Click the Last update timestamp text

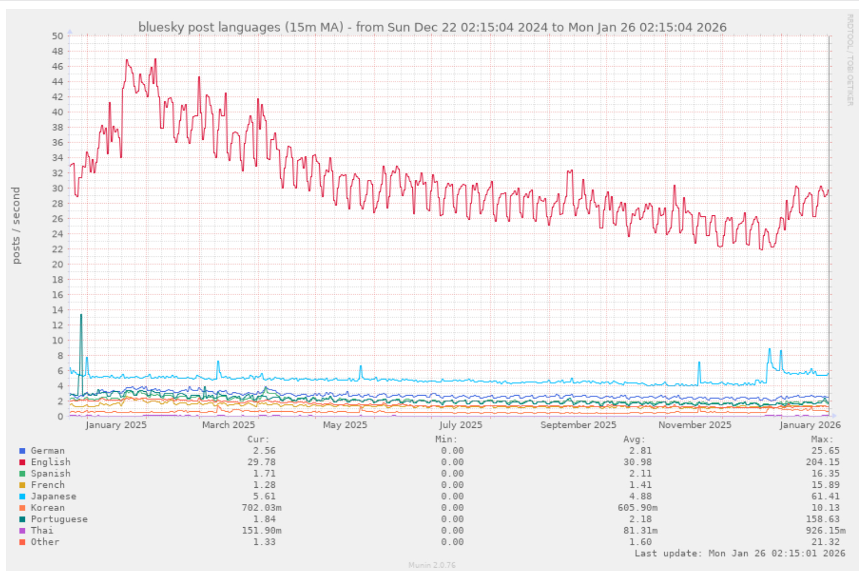[x=740, y=553]
